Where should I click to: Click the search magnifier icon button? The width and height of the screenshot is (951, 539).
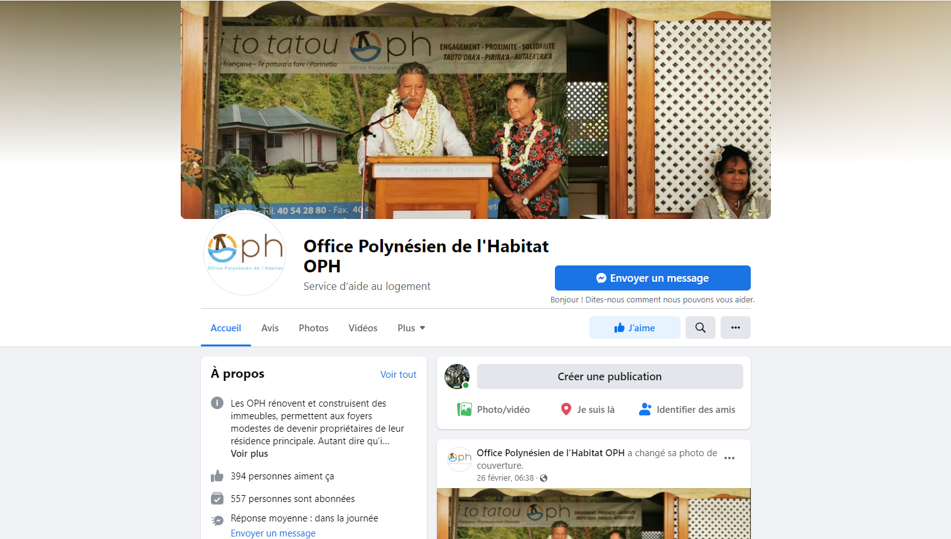pyautogui.click(x=701, y=328)
